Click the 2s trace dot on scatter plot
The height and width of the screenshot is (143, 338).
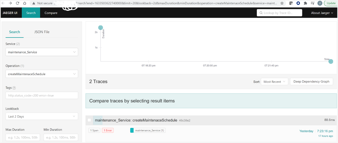pyautogui.click(x=100, y=28)
